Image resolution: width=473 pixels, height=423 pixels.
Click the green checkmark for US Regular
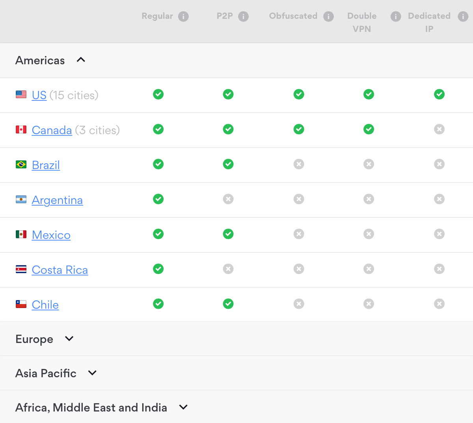[158, 95]
